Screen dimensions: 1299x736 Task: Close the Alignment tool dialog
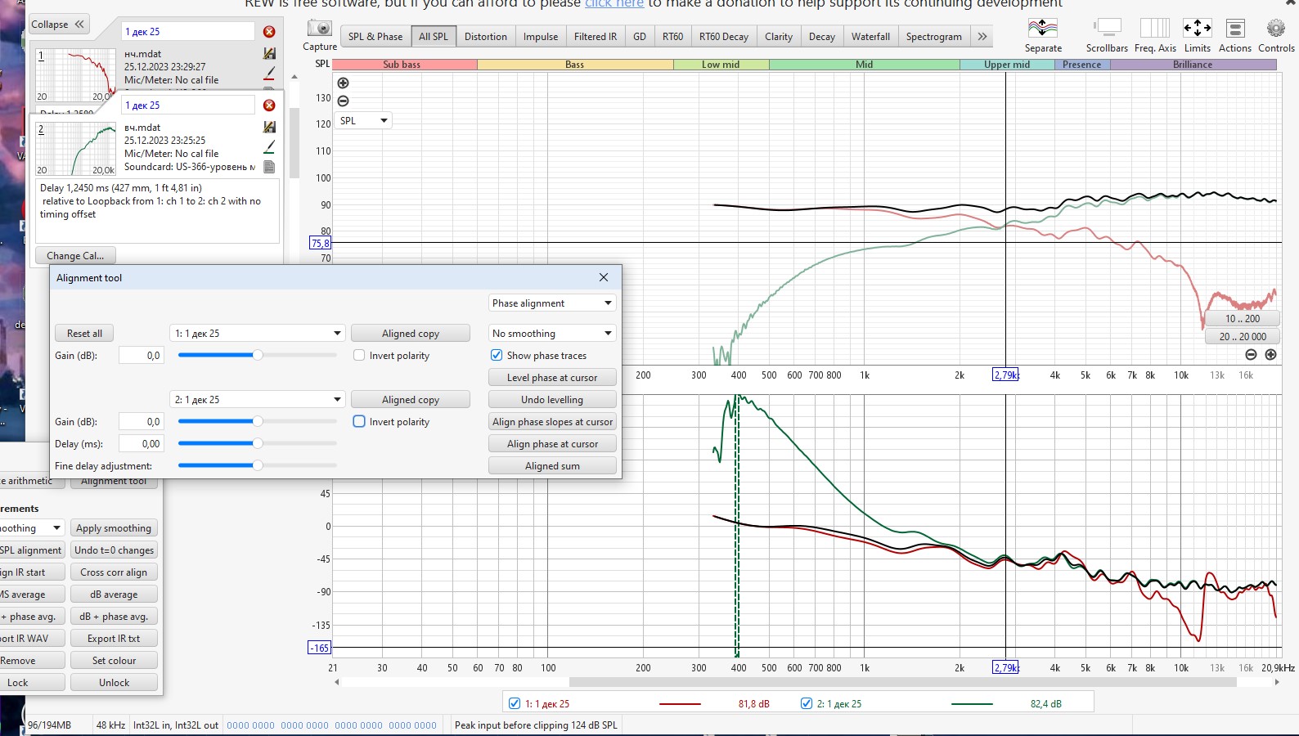tap(604, 277)
